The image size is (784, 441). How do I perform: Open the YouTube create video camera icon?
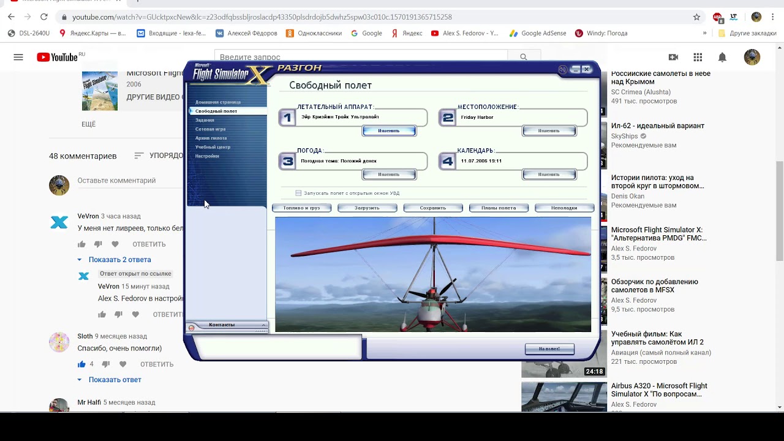673,57
